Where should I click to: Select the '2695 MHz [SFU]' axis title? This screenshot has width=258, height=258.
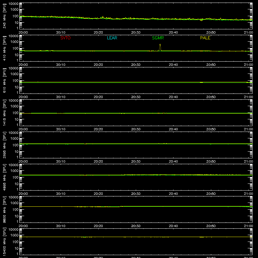[x=4, y=145]
